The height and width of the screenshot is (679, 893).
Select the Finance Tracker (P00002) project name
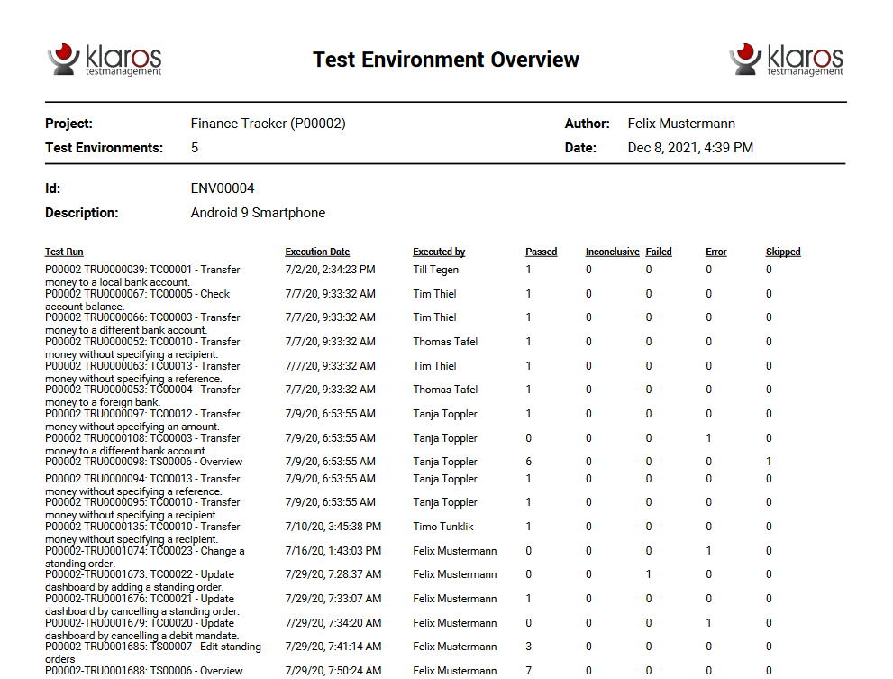[x=268, y=124]
